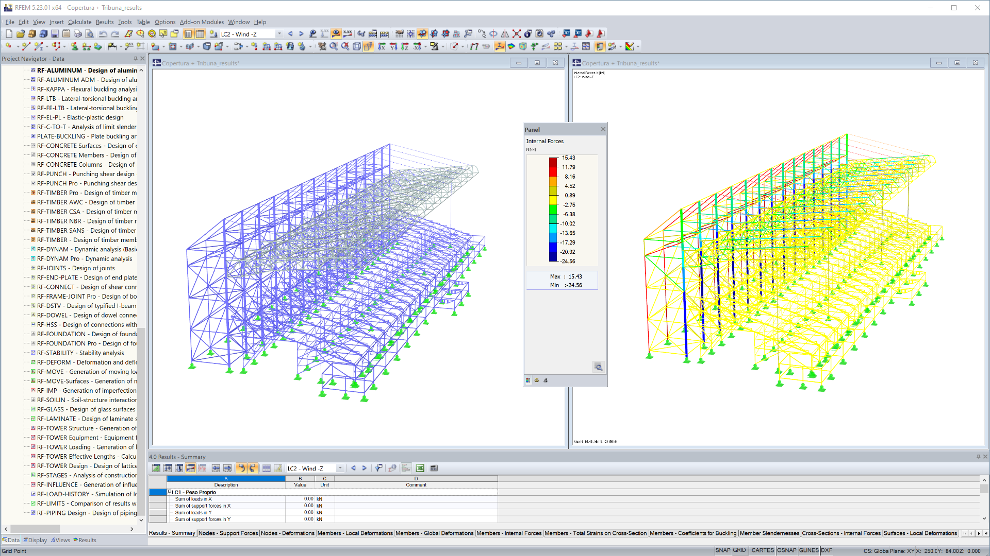Click the filter funnel icon in results toolbar

tap(378, 468)
